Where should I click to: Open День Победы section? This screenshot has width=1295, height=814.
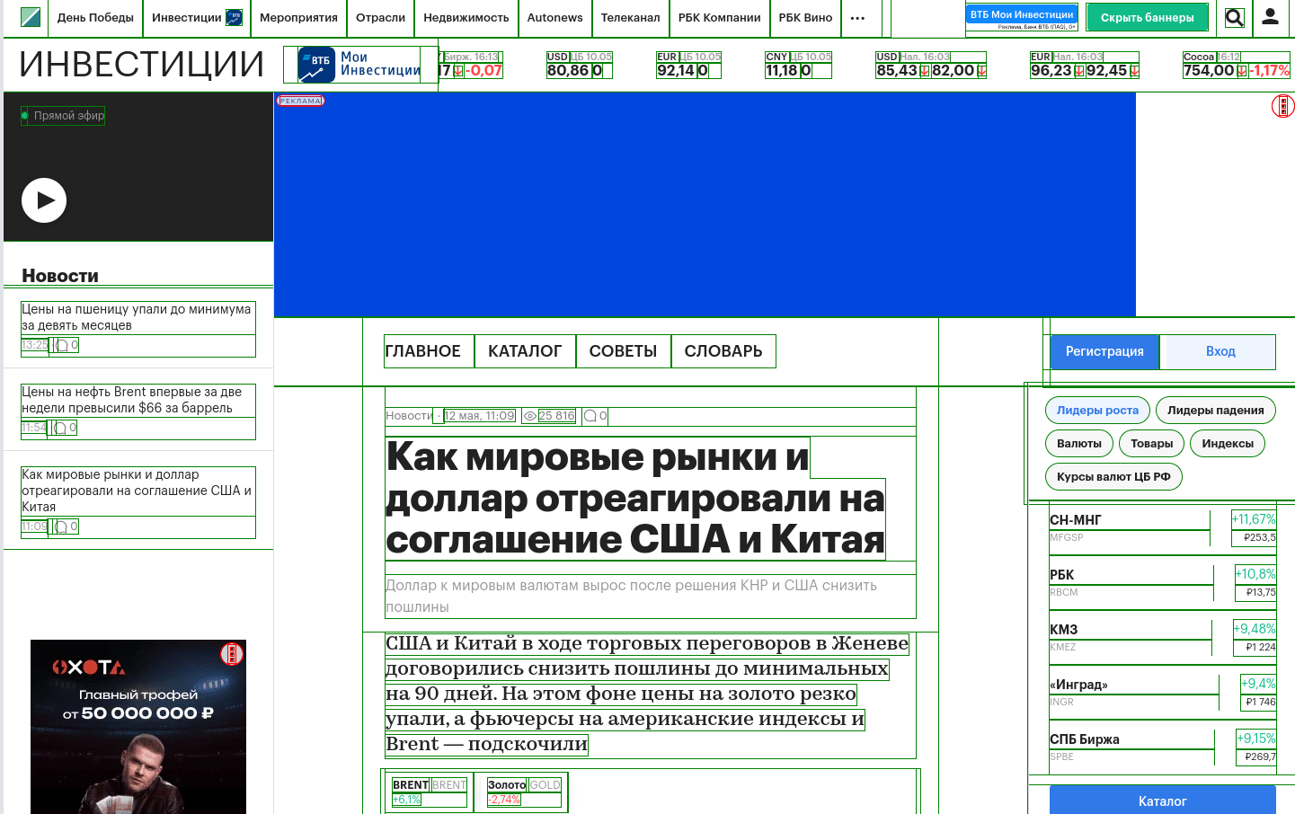(95, 18)
